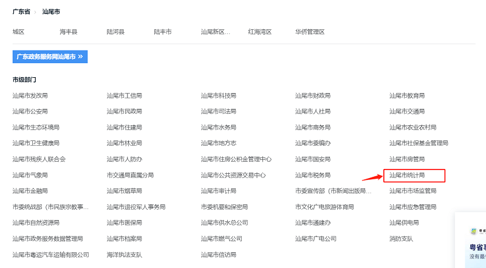Viewport: 486px width, 268px height.
Task: Open 海洋执法支队 link
Action: tap(125, 255)
